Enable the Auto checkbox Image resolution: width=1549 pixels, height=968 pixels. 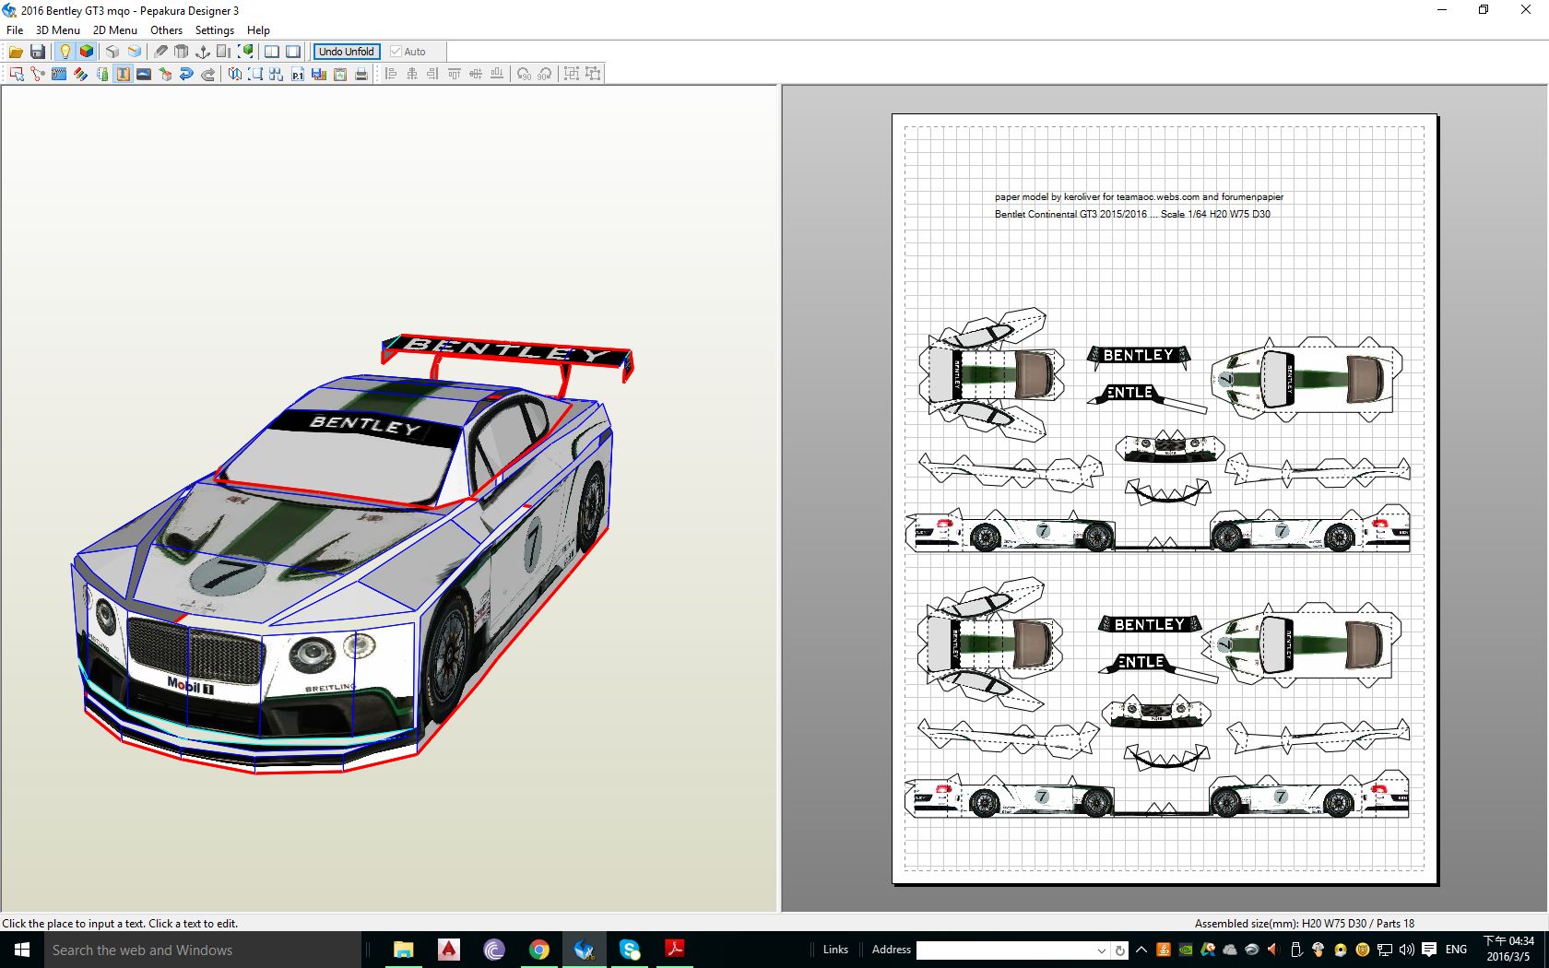click(396, 52)
